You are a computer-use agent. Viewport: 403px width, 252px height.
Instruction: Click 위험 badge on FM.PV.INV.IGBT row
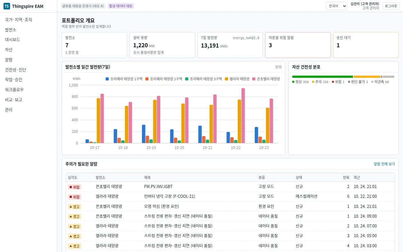pyautogui.click(x=75, y=187)
